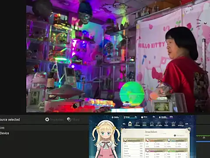Open the Friends menu icon

[137, 124]
